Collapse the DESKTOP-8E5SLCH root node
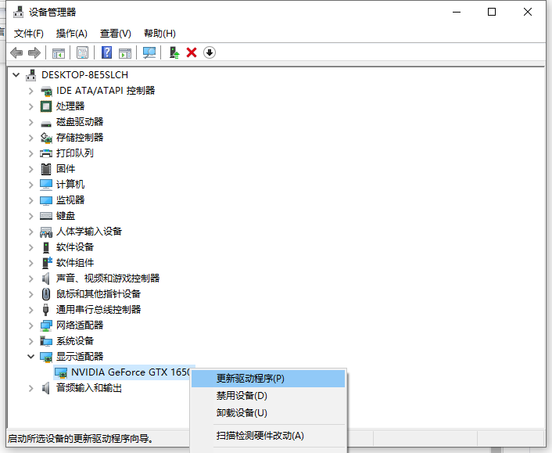The width and height of the screenshot is (552, 453). point(16,75)
